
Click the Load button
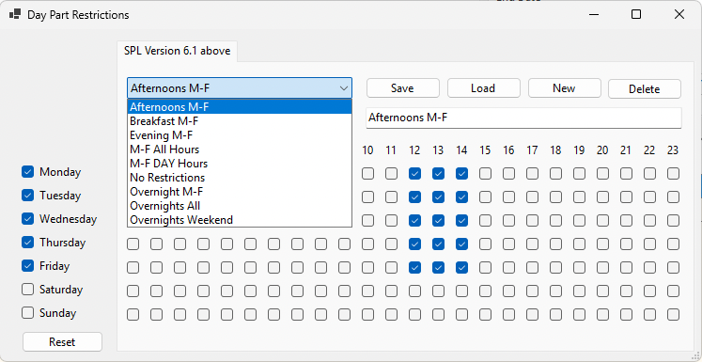[483, 88]
